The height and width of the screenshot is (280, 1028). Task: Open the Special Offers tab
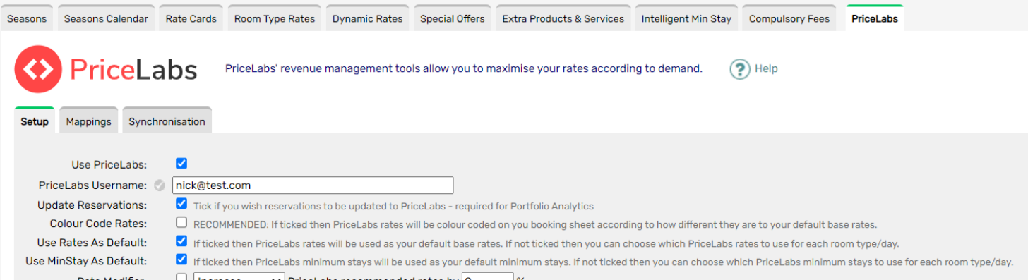click(x=453, y=19)
